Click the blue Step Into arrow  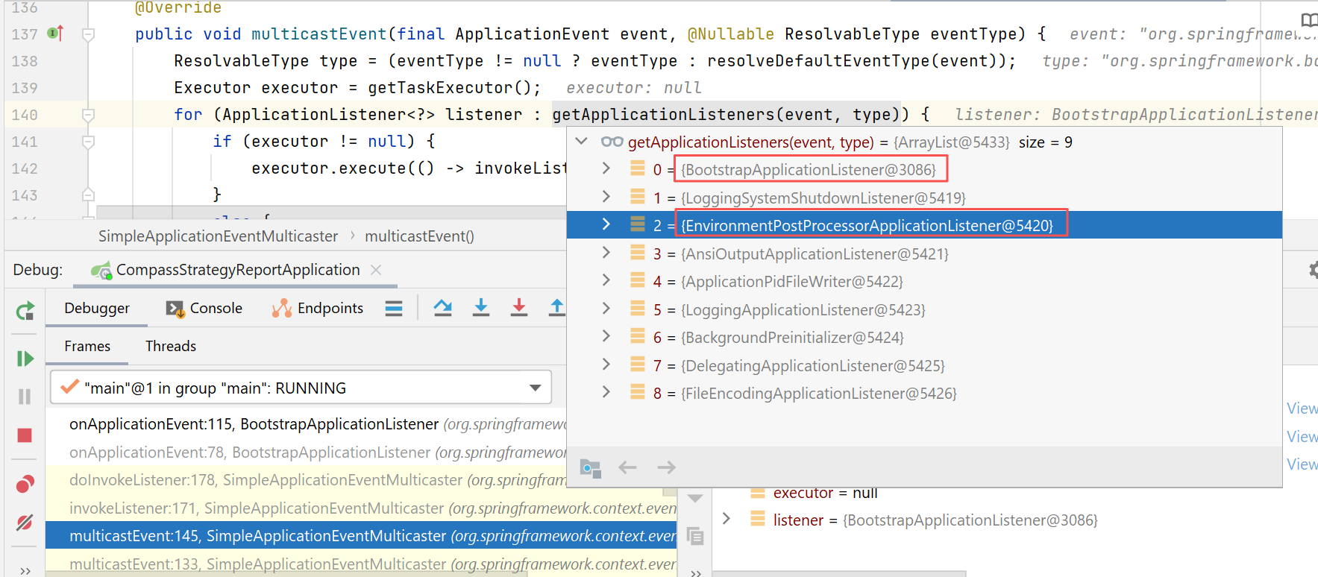tap(481, 307)
